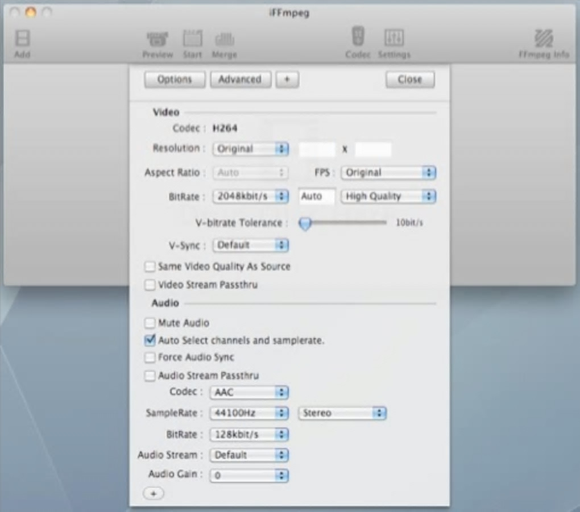
Task: Open the Stereo channels dropdown
Action: (x=342, y=413)
